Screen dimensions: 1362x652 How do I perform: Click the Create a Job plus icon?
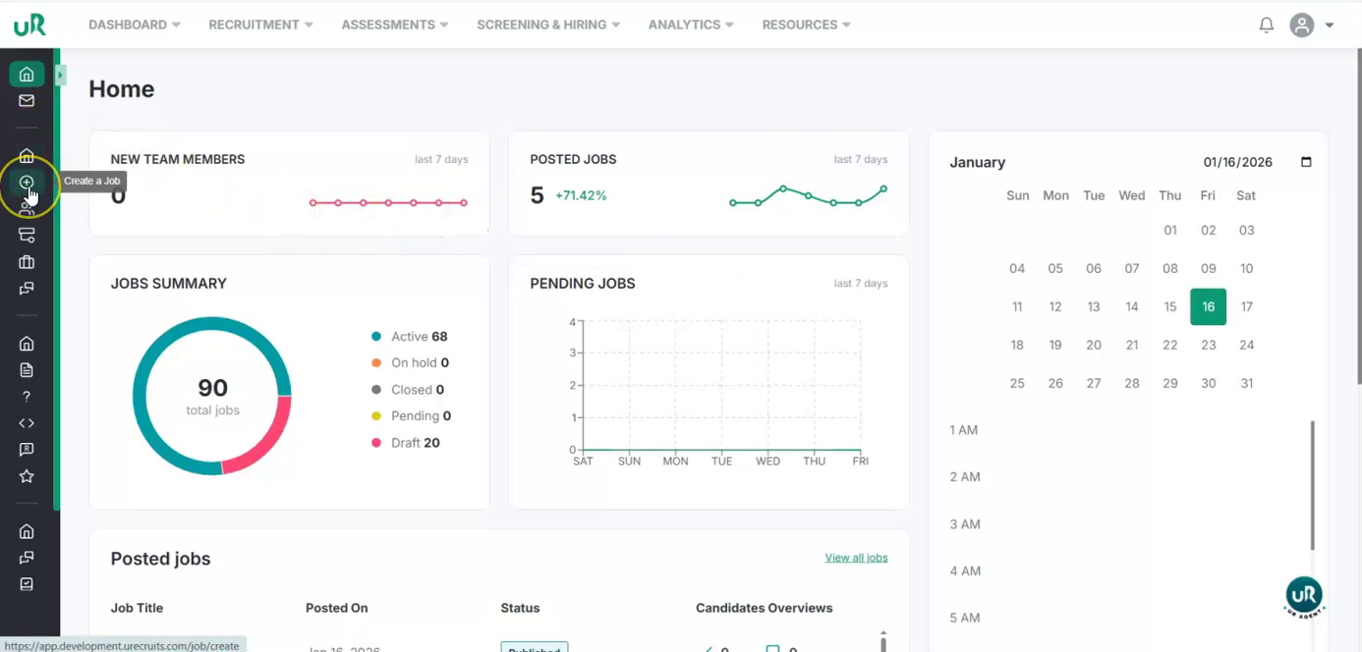(x=27, y=183)
